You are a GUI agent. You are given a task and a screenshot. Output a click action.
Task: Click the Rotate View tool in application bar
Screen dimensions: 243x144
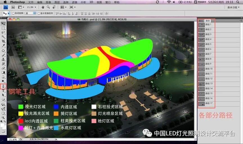54,7
